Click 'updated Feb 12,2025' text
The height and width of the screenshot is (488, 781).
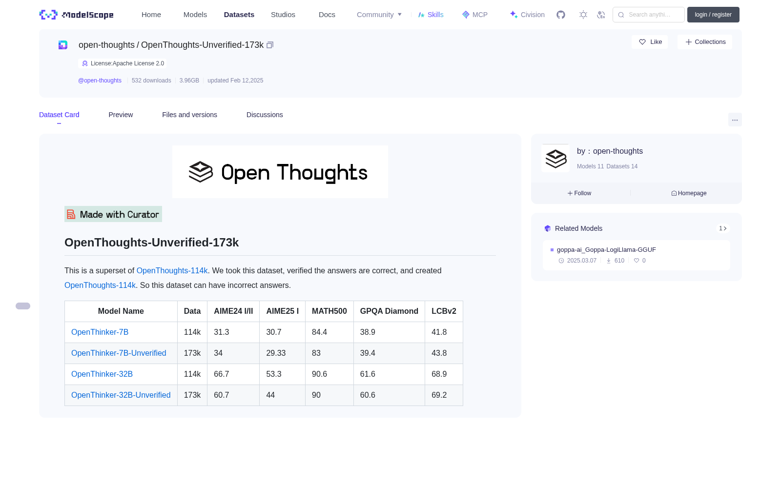[x=235, y=81]
